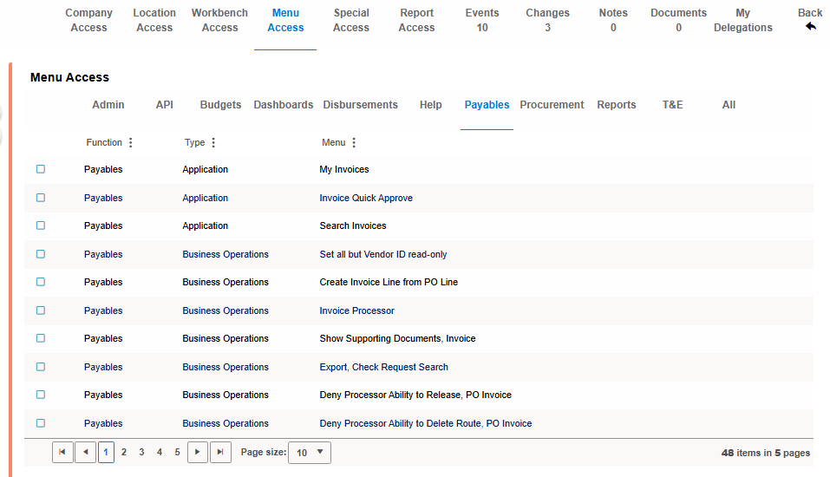
Task: Open Invoice Quick Approve menu entry
Action: [x=366, y=198]
